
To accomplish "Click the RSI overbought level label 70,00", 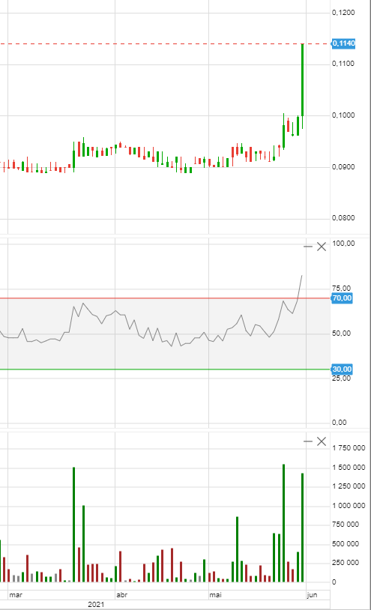I will [x=342, y=298].
